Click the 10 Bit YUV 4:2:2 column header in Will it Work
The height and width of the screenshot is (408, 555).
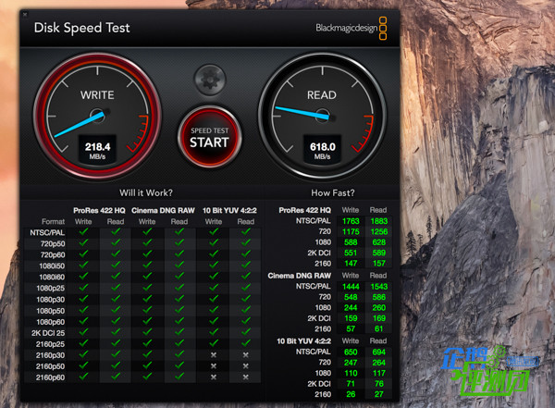pyautogui.click(x=229, y=210)
